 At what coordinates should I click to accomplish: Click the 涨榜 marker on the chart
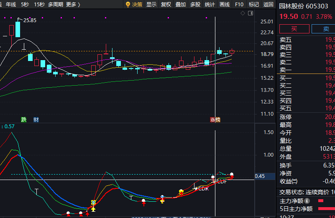point(215,120)
